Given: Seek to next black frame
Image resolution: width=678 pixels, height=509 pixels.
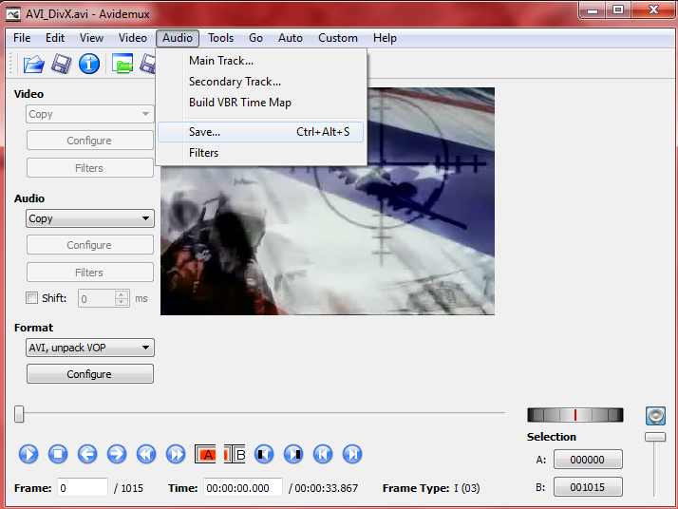Looking at the screenshot, I should click(x=293, y=454).
